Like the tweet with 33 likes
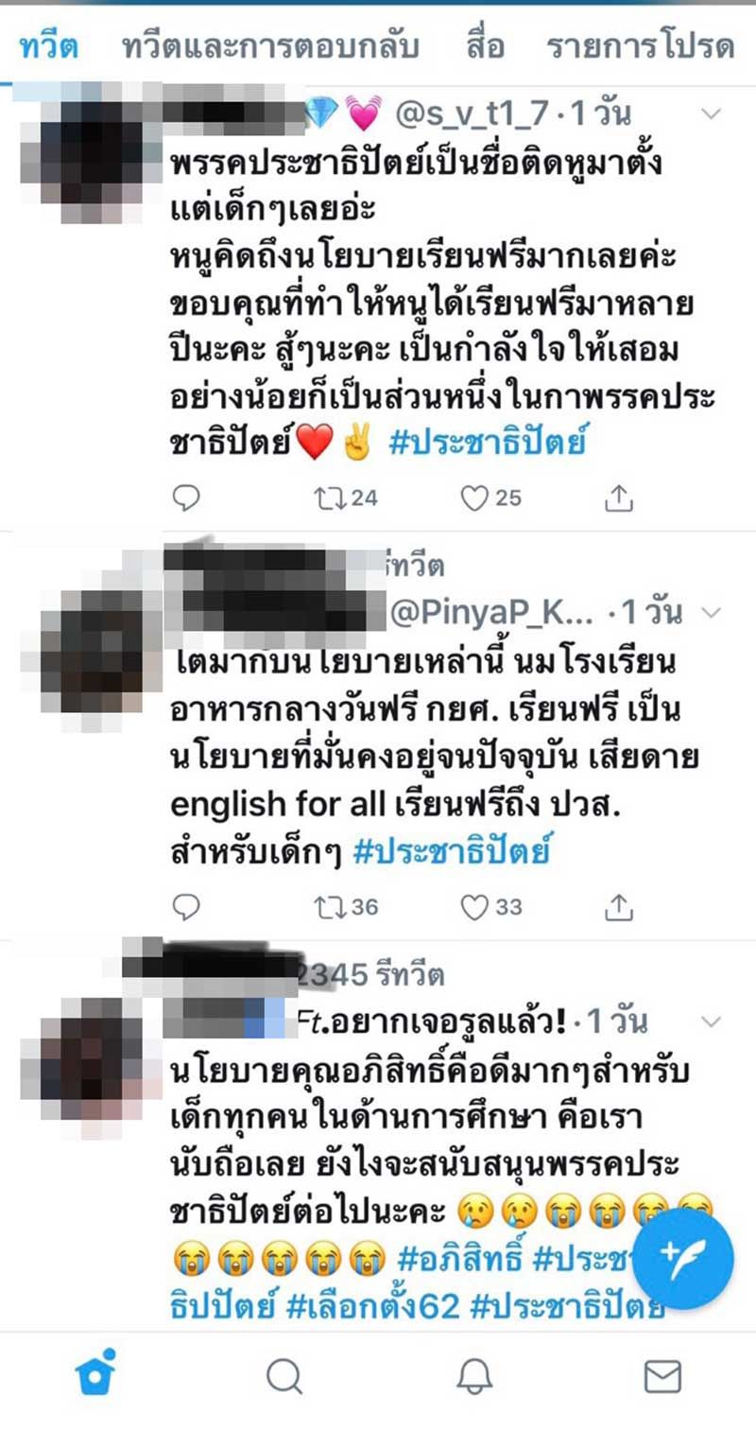The image size is (756, 1448). (x=490, y=907)
